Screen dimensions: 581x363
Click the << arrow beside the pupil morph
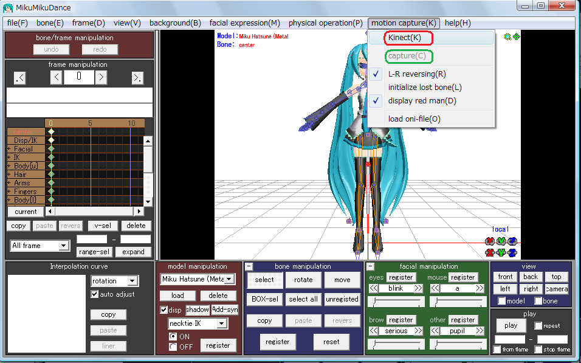[435, 331]
